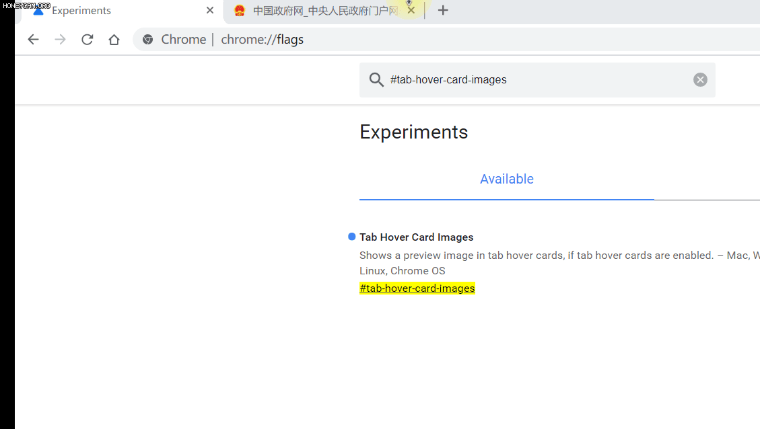Open the browser home page icon
Image resolution: width=760 pixels, height=429 pixels.
pos(114,39)
